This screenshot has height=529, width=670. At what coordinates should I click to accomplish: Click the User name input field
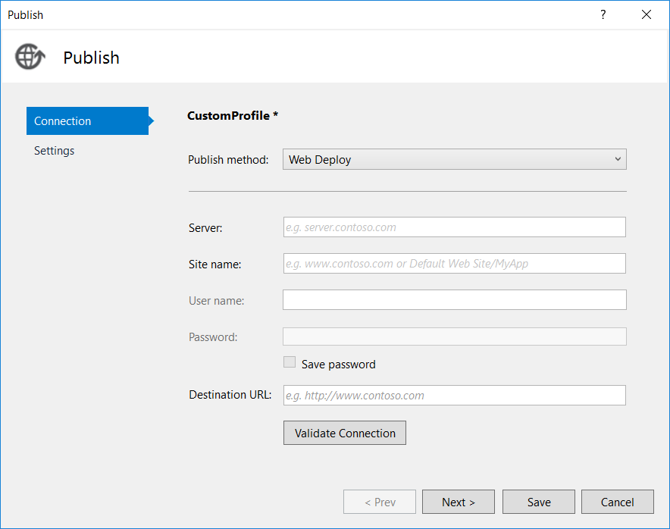(455, 299)
